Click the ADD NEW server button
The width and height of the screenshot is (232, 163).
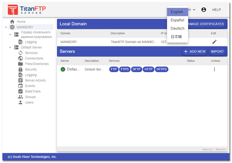195,52
